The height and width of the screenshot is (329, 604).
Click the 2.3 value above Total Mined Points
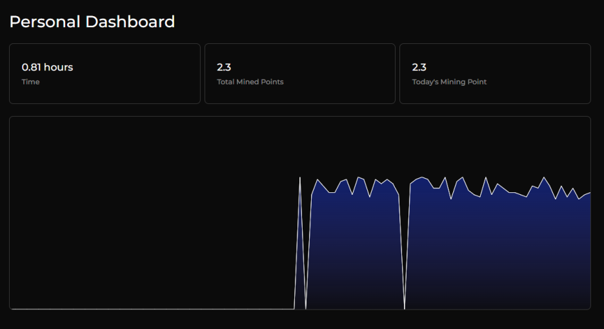(224, 67)
